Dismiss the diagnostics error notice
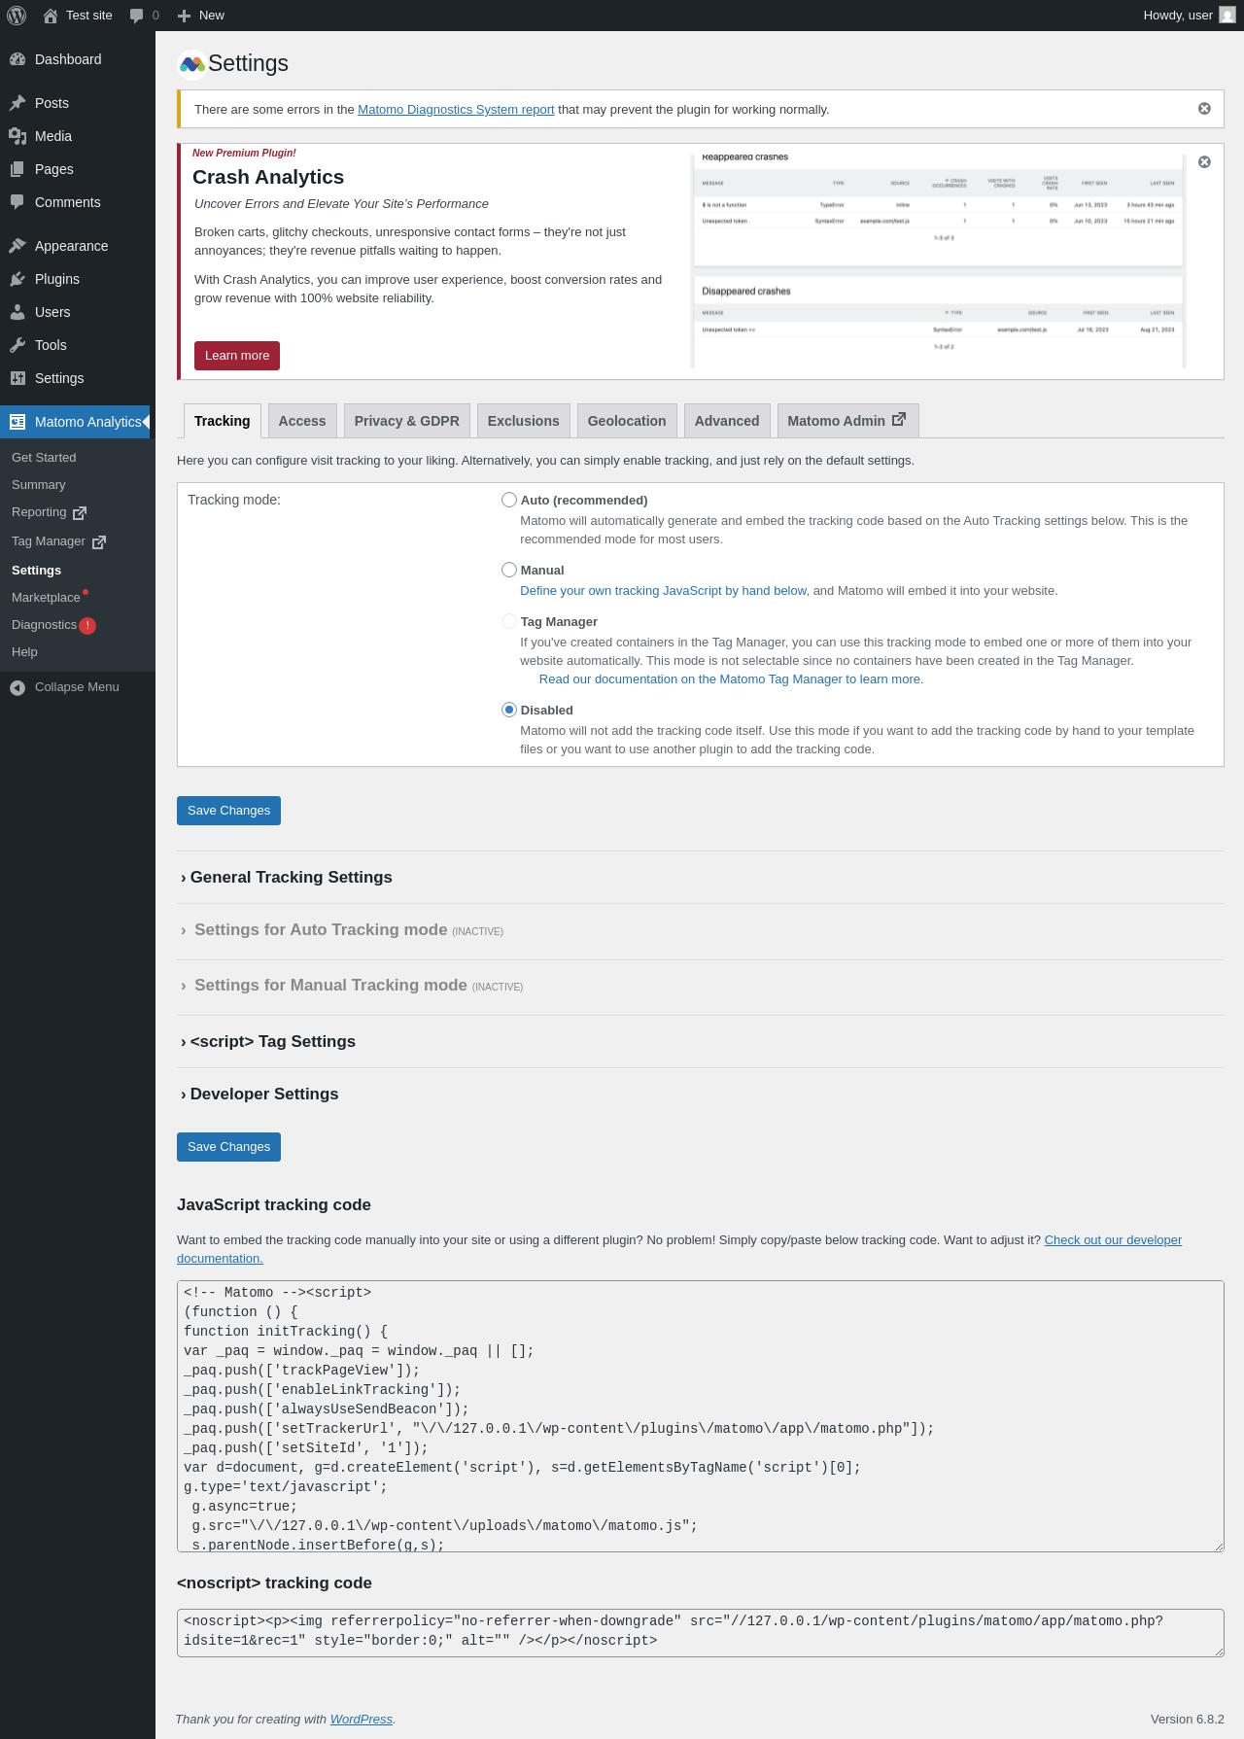1244x1739 pixels. [x=1204, y=109]
